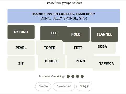
Task: Click the third mistakes remaining dot
Action: pos(78,77)
